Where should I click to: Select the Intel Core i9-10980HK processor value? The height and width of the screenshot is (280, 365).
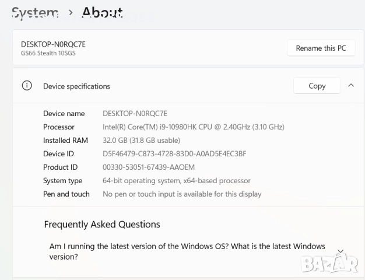194,127
